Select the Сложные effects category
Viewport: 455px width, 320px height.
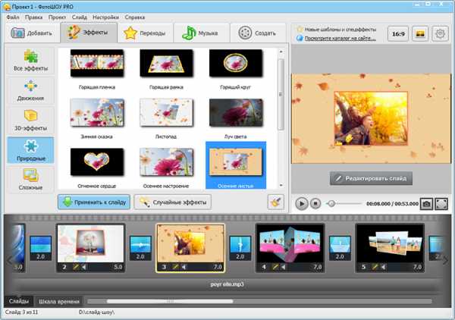click(30, 180)
